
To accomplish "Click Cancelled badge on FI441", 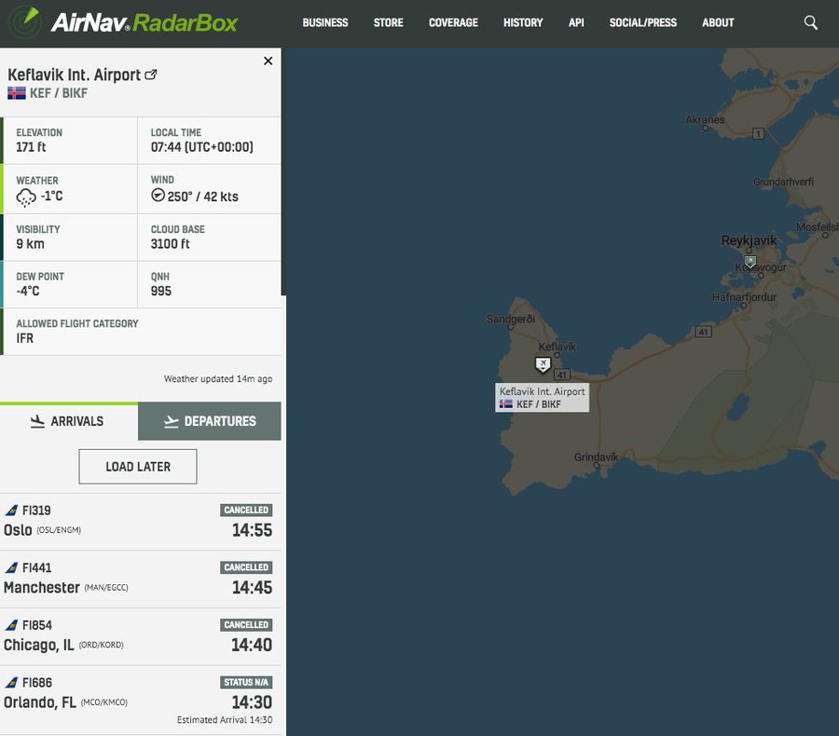I will click(x=246, y=567).
